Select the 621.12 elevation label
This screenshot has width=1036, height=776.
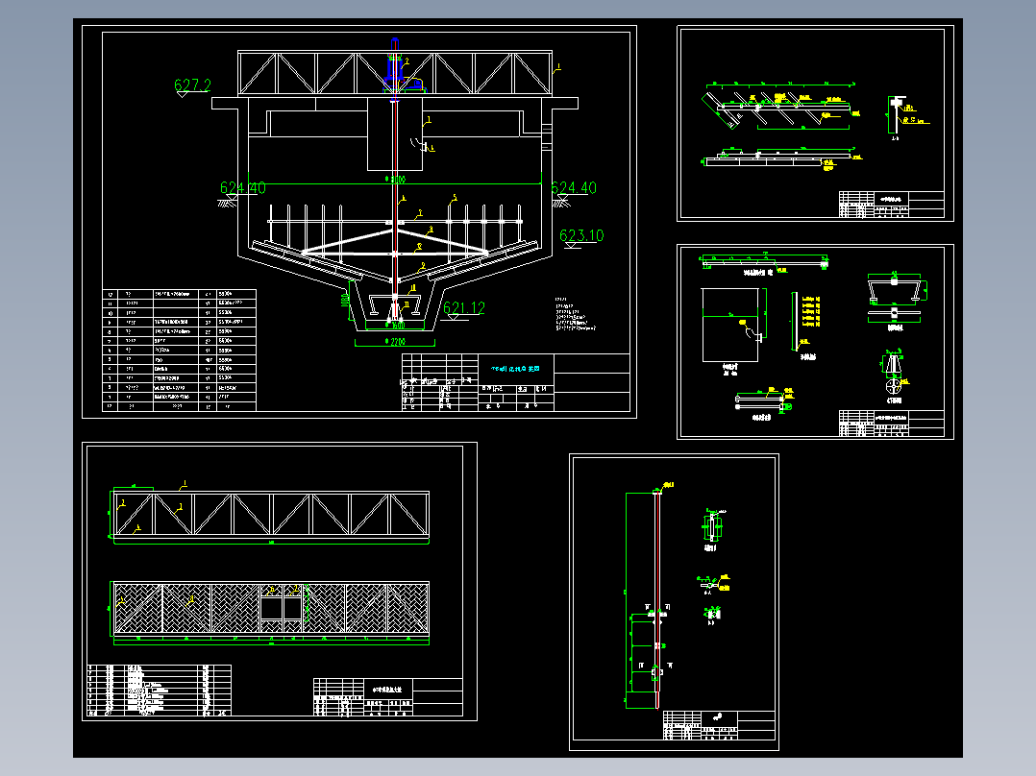(x=464, y=307)
